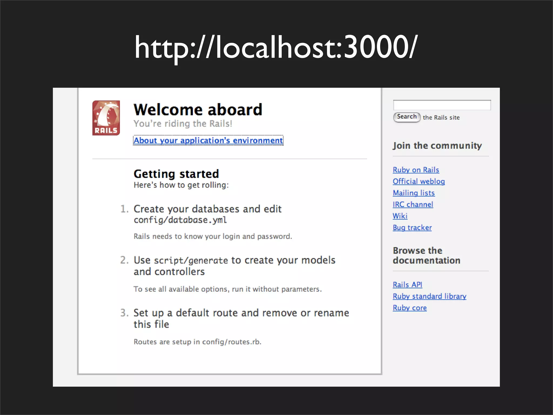
Task: Click the Getting started heading
Action: tap(176, 174)
